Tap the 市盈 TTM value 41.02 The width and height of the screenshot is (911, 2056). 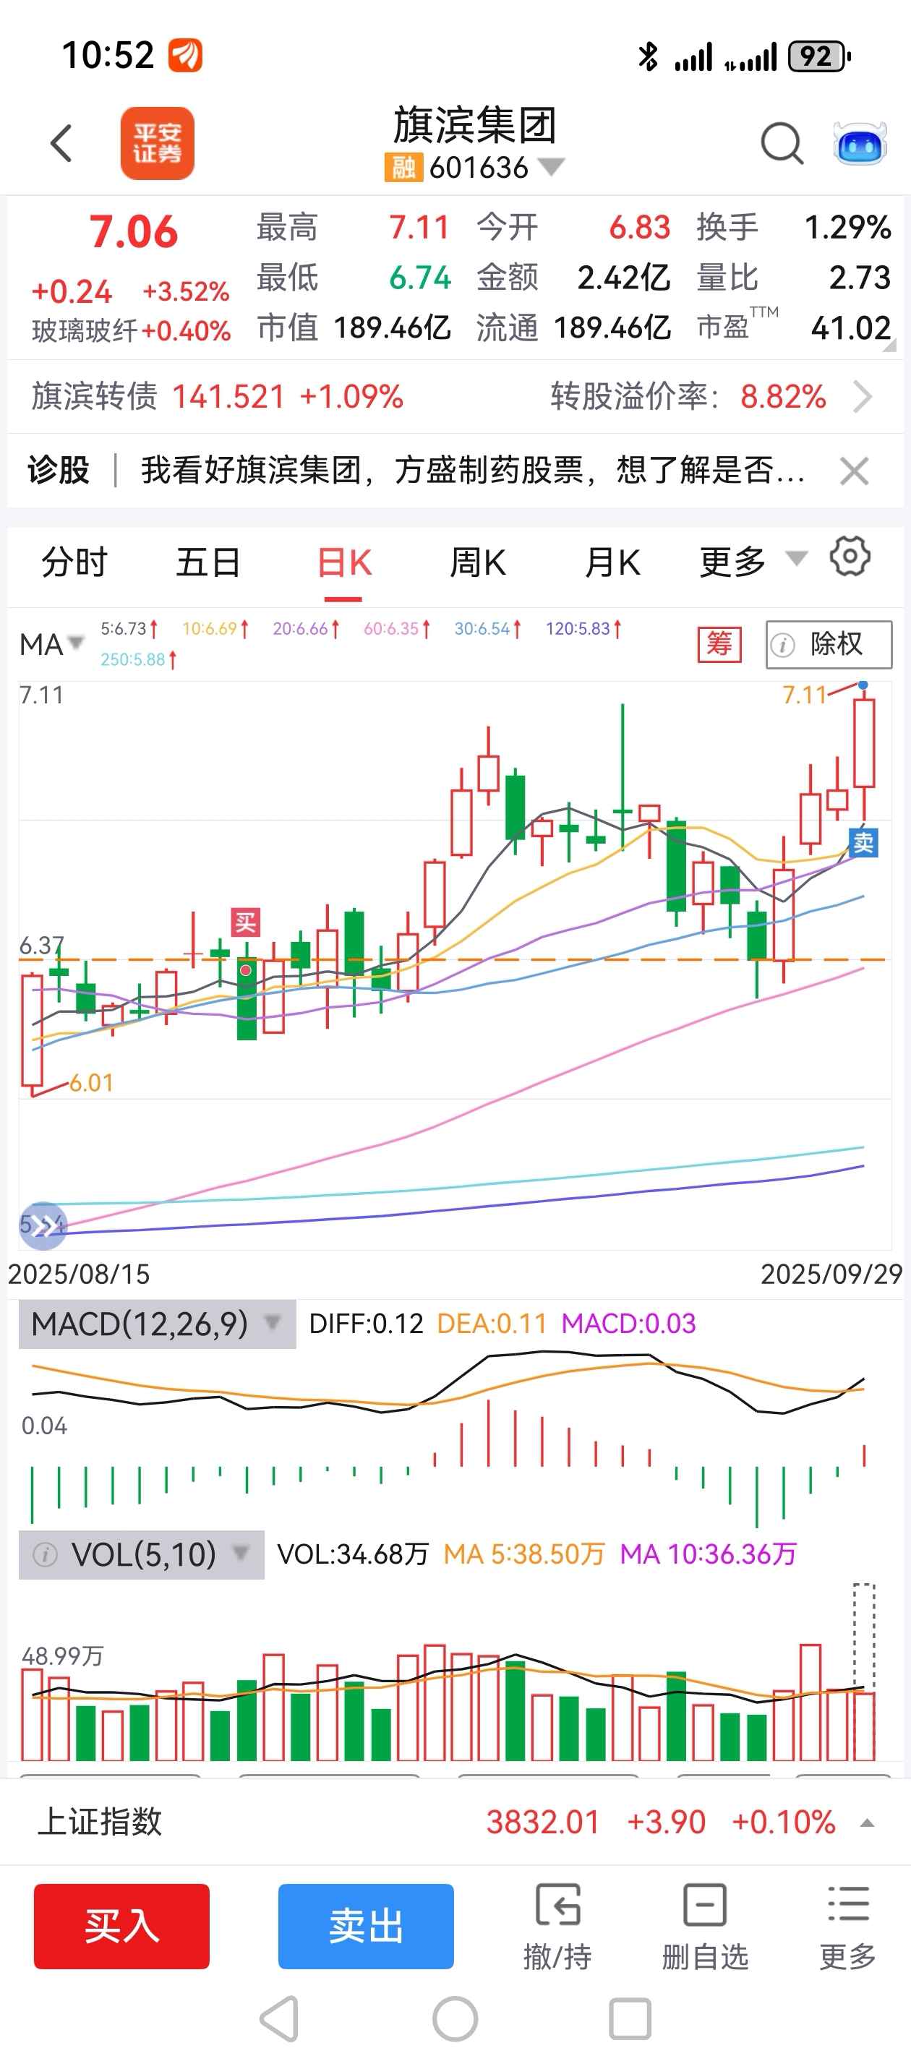click(850, 327)
